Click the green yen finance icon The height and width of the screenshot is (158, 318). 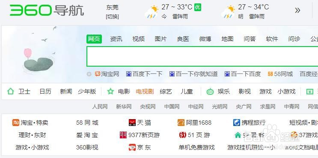point(310,91)
